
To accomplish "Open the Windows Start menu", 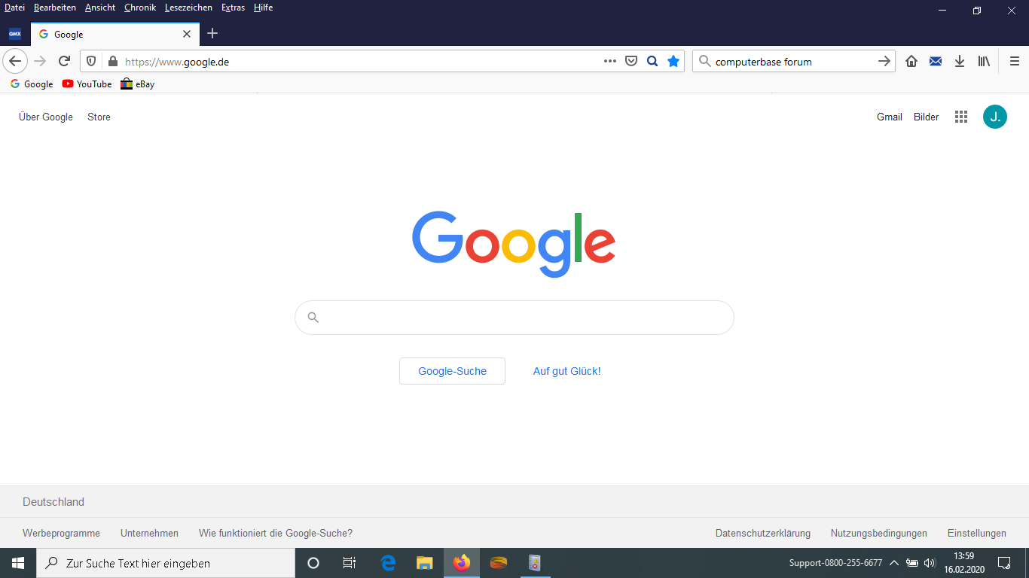I will tap(18, 563).
